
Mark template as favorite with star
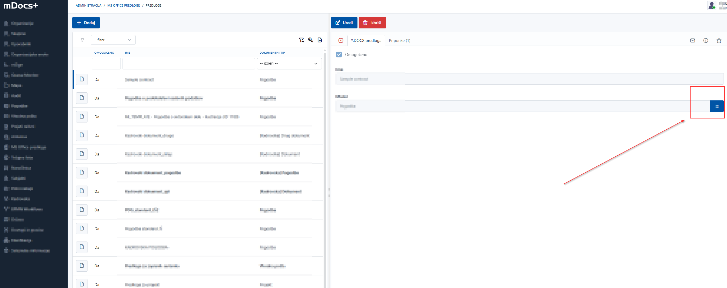719,40
